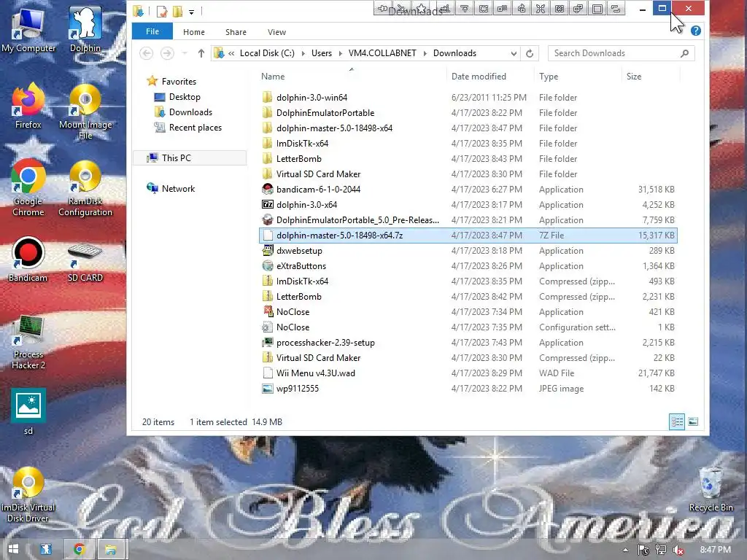Open the Share ribbon tab

point(236,32)
